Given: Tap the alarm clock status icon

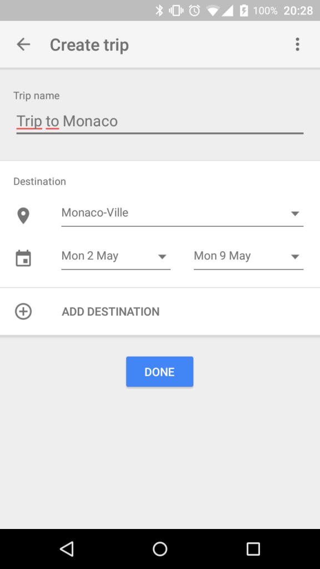Looking at the screenshot, I should point(194,11).
